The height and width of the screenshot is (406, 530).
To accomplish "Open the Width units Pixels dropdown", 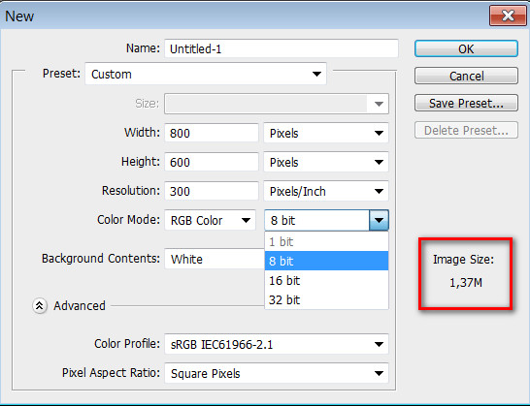I will coord(326,133).
